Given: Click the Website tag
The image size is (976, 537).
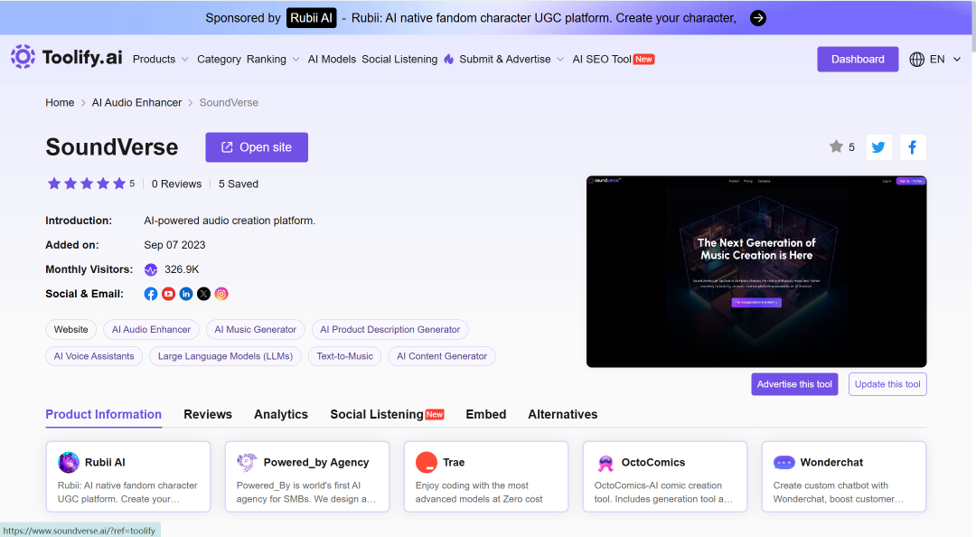Looking at the screenshot, I should (x=71, y=330).
